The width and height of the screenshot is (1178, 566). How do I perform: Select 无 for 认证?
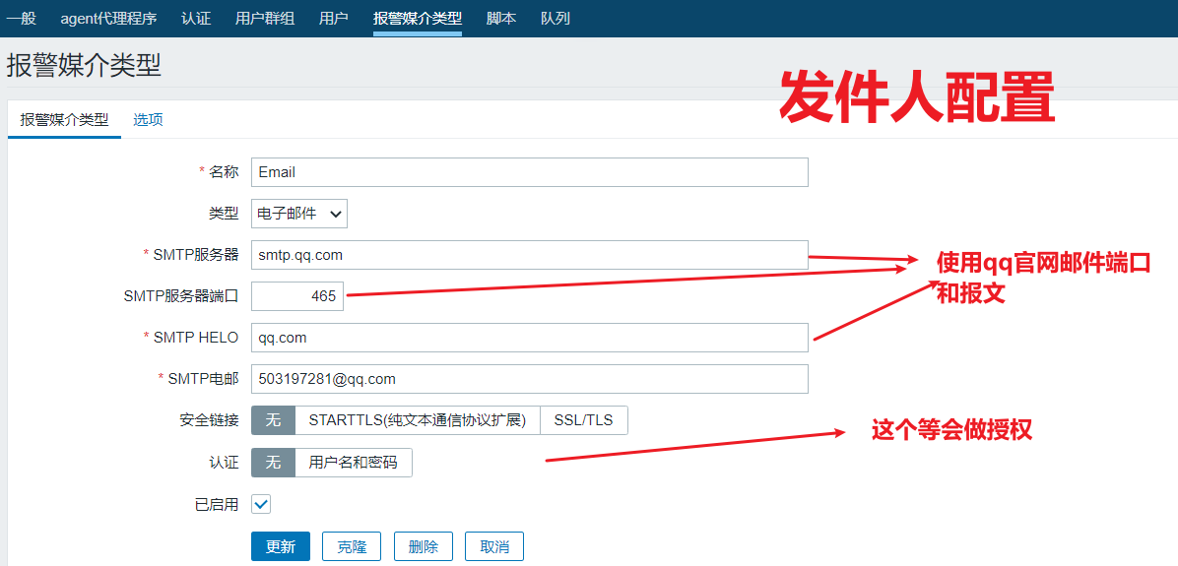pos(274,464)
